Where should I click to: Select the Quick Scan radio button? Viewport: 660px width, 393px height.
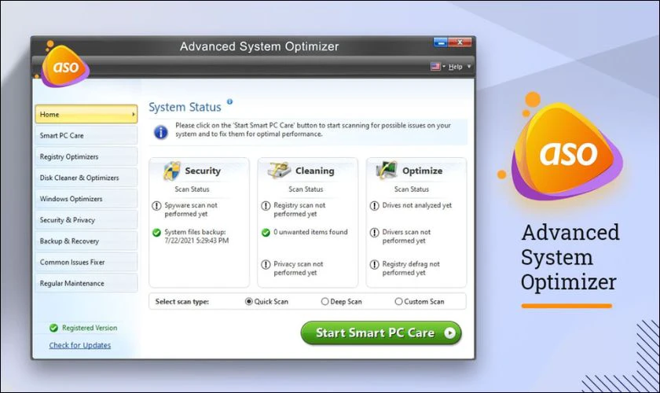(x=249, y=301)
